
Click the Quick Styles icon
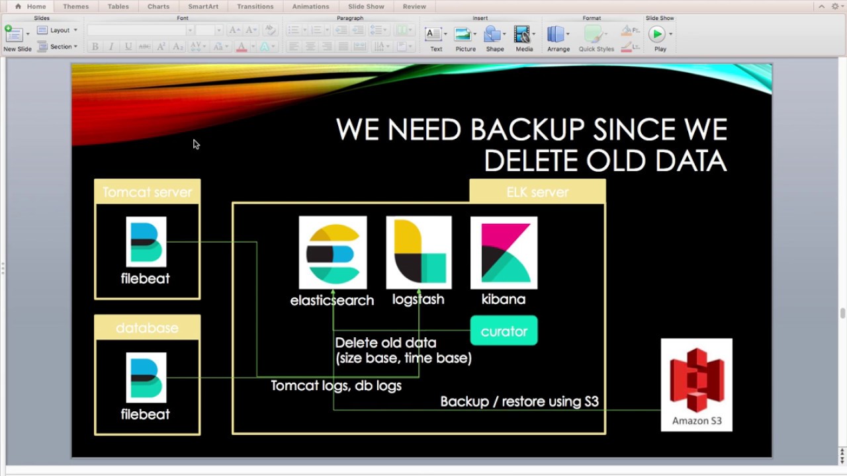point(593,34)
